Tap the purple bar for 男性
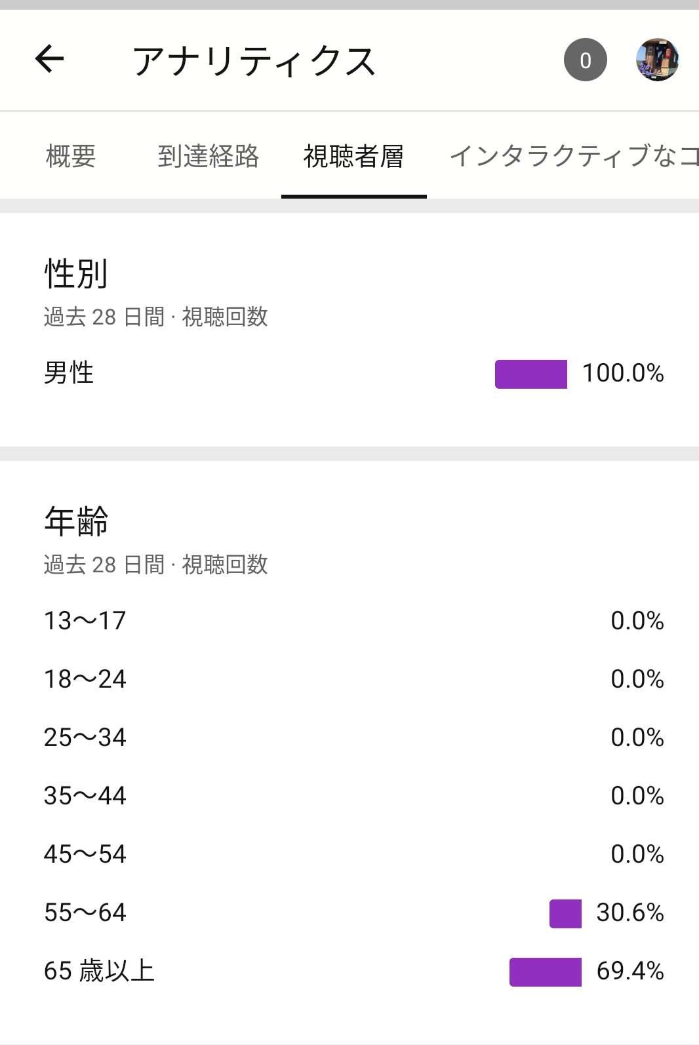Viewport: 699px width, 1045px height. click(x=531, y=374)
